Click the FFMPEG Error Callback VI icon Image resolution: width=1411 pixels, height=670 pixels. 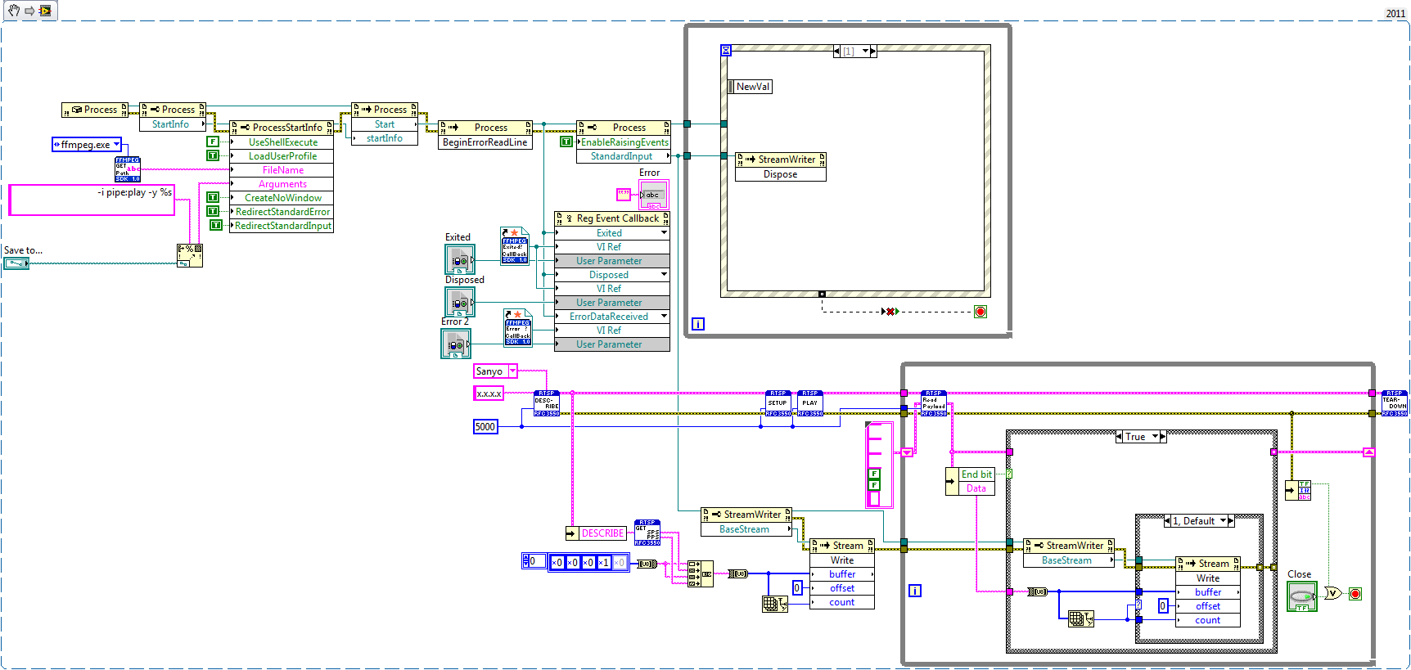click(518, 328)
